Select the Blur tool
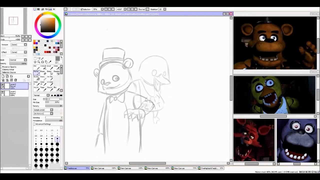The image size is (320, 180). 57,89
